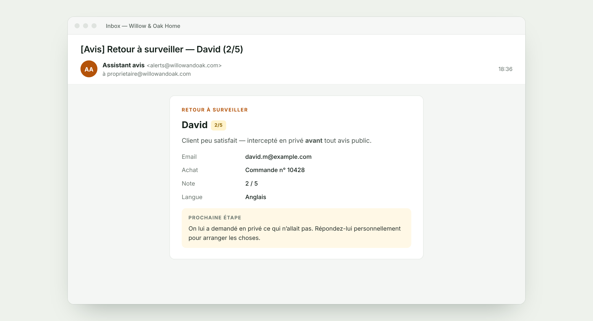The image size is (593, 321).
Task: Click the David customer name heading
Action: (x=195, y=125)
